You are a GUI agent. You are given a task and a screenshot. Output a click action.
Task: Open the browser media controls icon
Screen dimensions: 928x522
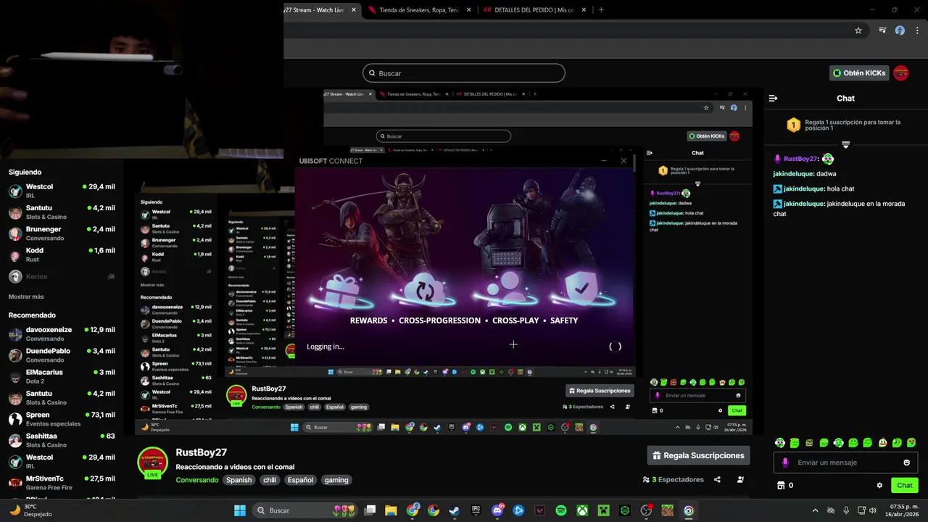point(882,30)
